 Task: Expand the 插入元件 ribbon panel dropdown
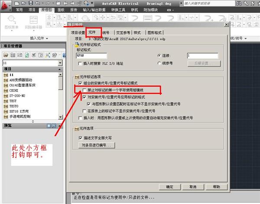pyautogui.click(x=47, y=38)
